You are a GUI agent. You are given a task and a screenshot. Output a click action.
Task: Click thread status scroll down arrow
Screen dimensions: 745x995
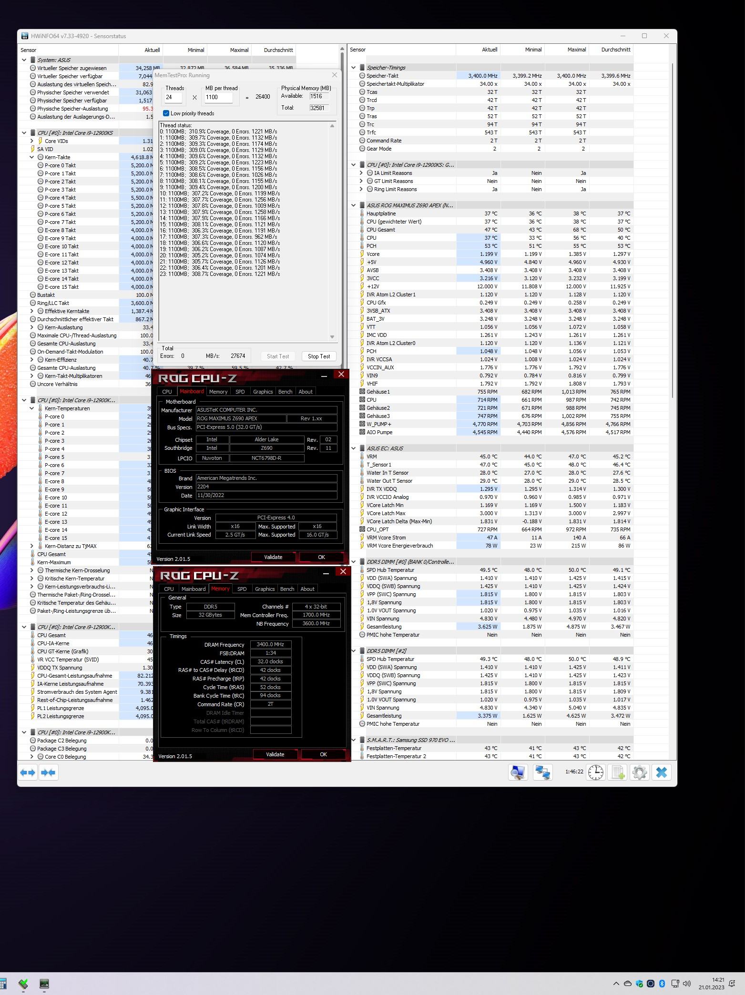(332, 337)
